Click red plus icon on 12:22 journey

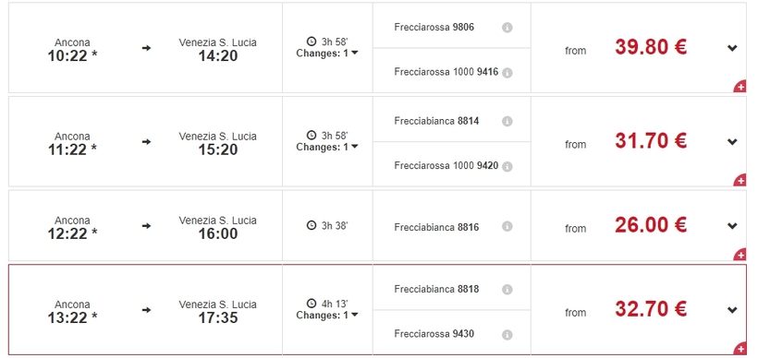tap(740, 255)
